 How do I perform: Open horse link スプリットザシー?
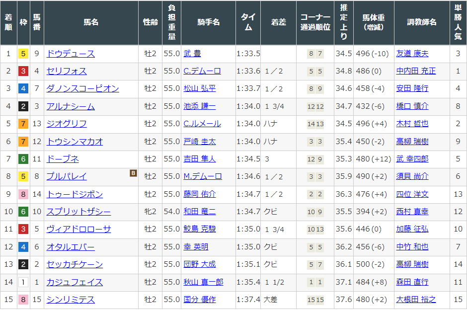(x=78, y=212)
